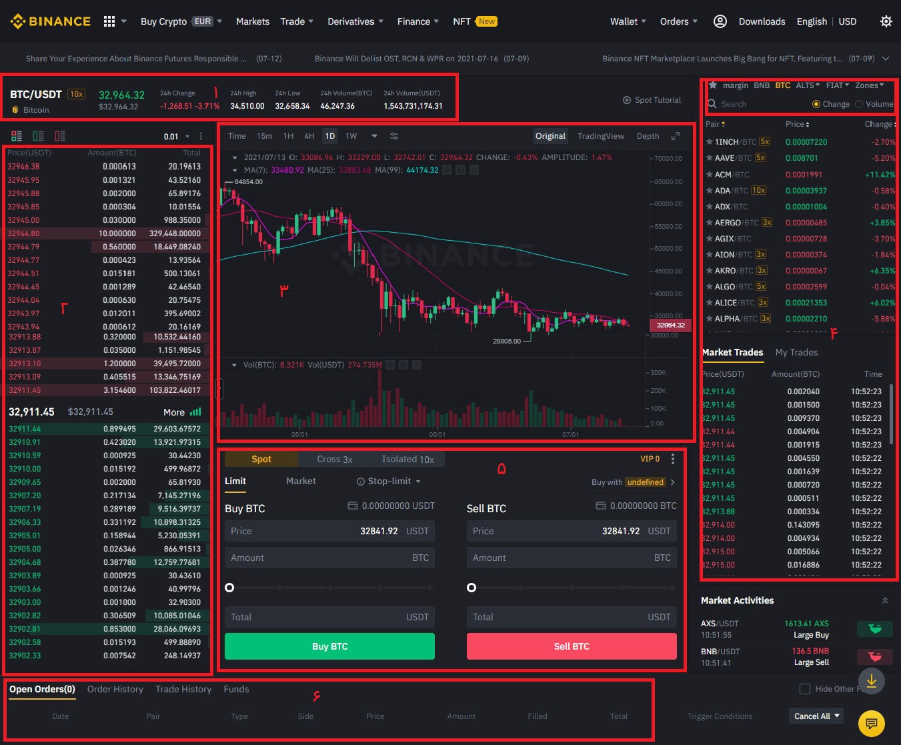Open more chart intervals dropdown arrow
This screenshot has width=901, height=745.
click(x=374, y=136)
